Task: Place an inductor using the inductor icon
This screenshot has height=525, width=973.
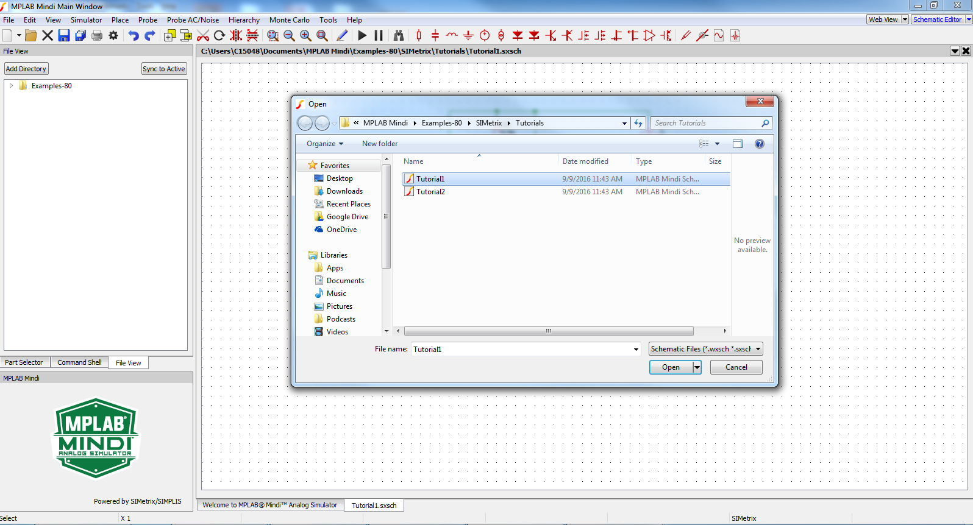Action: (x=452, y=35)
